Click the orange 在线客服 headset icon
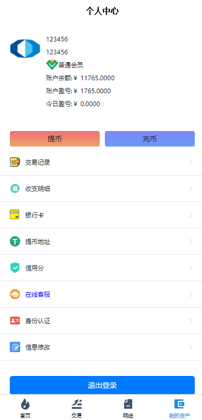 click(x=15, y=294)
